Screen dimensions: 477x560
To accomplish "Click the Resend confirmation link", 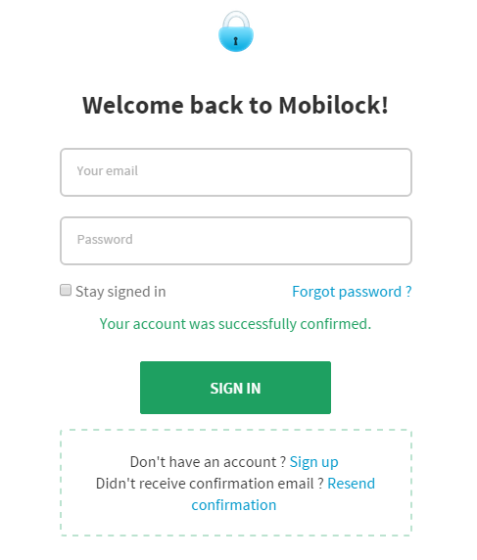I will [283, 494].
